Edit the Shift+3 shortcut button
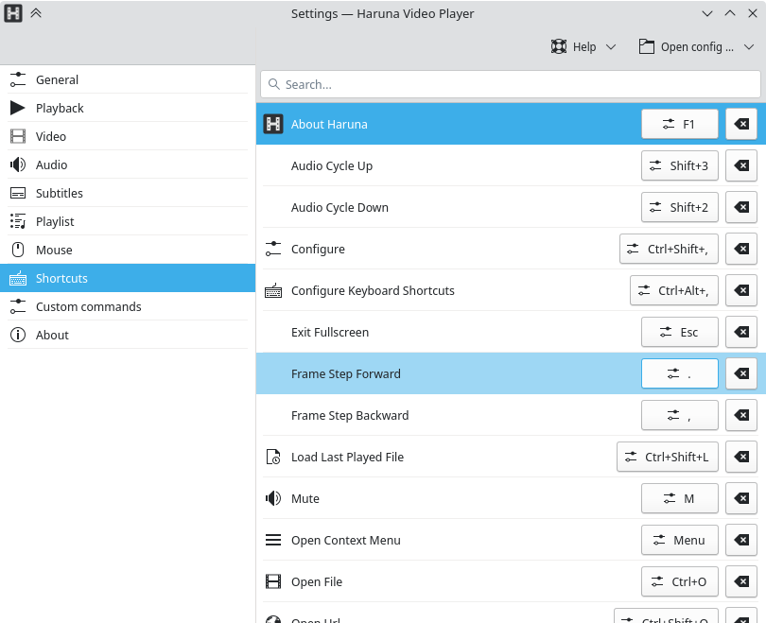 pyautogui.click(x=680, y=165)
